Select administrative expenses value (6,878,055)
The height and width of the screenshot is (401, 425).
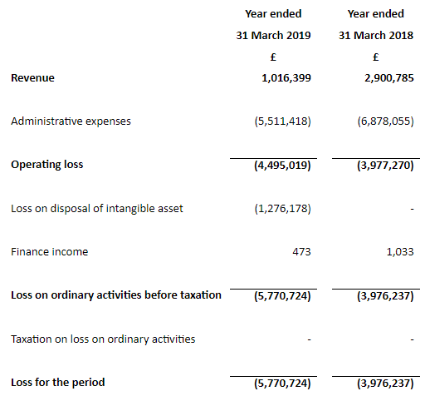[x=385, y=121]
